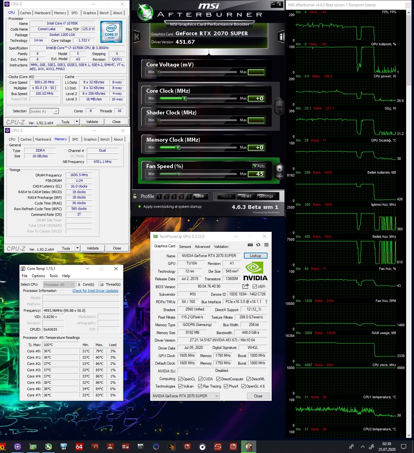Open the Windows notification center icon
Image resolution: width=414 pixels, height=453 pixels.
point(404,446)
